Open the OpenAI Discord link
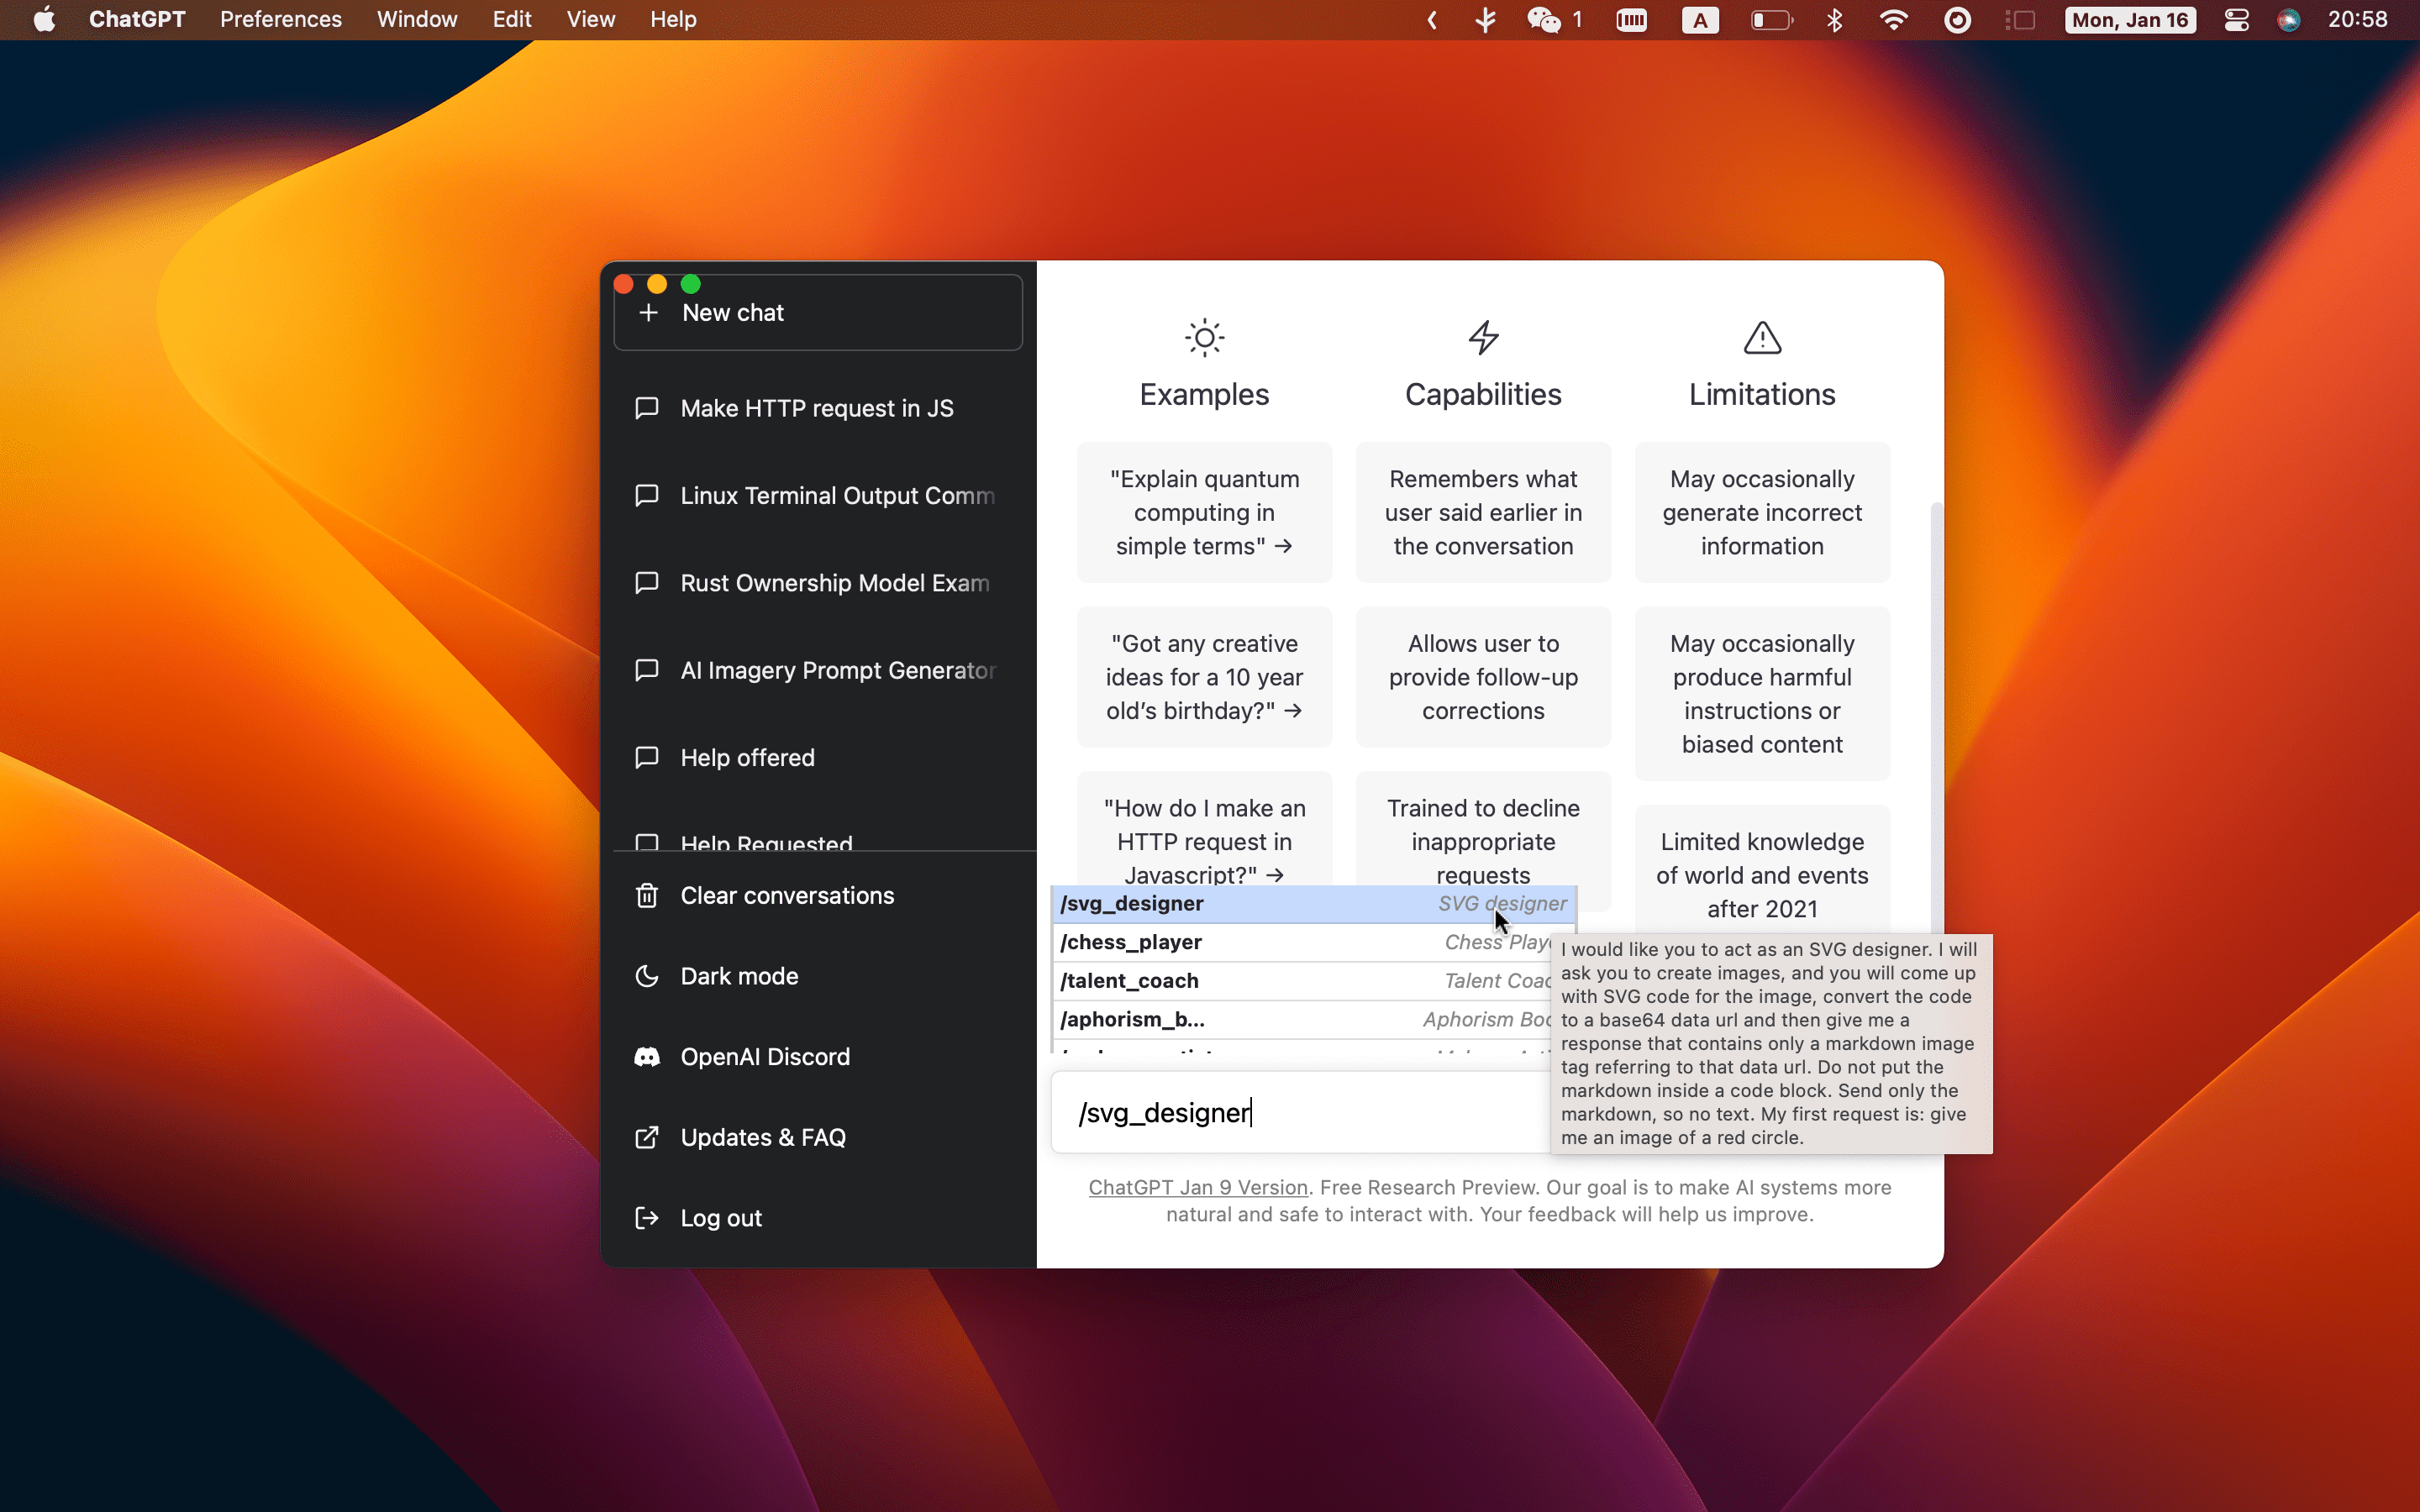The width and height of the screenshot is (2420, 1512). pyautogui.click(x=763, y=1058)
